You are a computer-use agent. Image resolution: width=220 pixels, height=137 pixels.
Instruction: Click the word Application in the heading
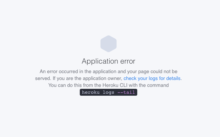(100, 61)
